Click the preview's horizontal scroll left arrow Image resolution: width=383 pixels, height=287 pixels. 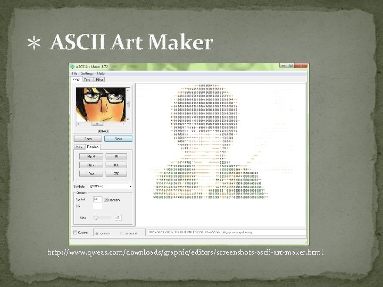pyautogui.click(x=78, y=124)
